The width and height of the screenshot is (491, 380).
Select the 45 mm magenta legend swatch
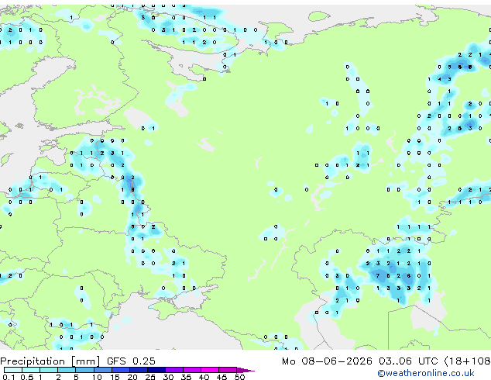click(x=228, y=370)
